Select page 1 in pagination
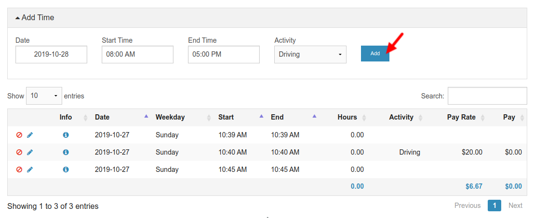This screenshot has height=218, width=534. coord(494,206)
